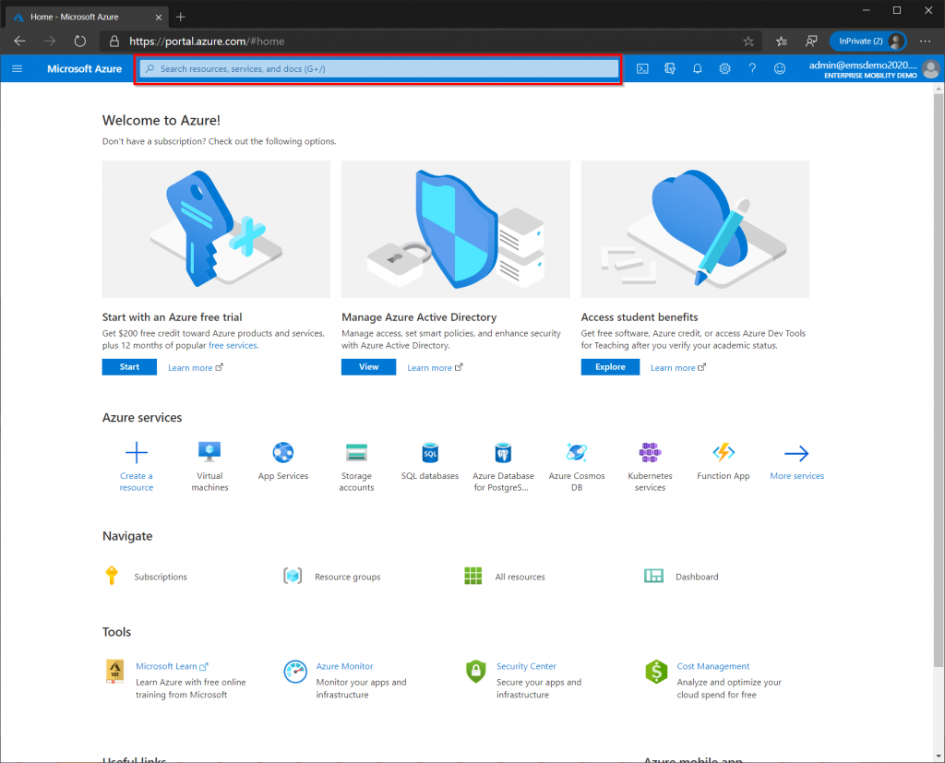Close the Home - Microsoft Azure tab
Screen dimensions: 945x763
click(x=159, y=17)
